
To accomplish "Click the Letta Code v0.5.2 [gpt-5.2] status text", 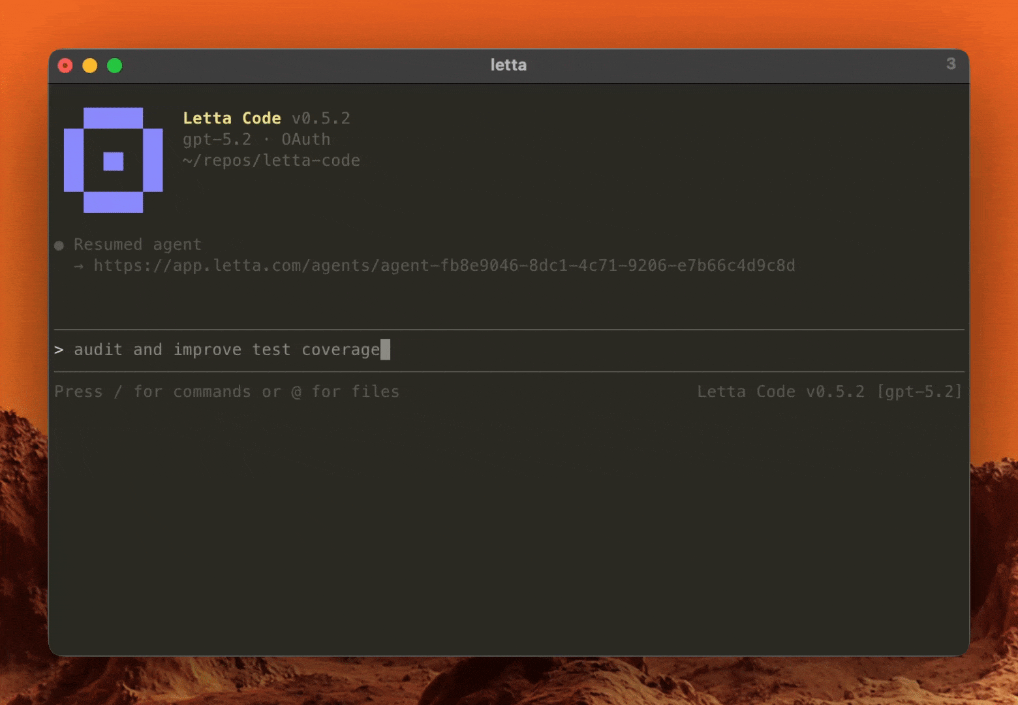I will [x=829, y=392].
